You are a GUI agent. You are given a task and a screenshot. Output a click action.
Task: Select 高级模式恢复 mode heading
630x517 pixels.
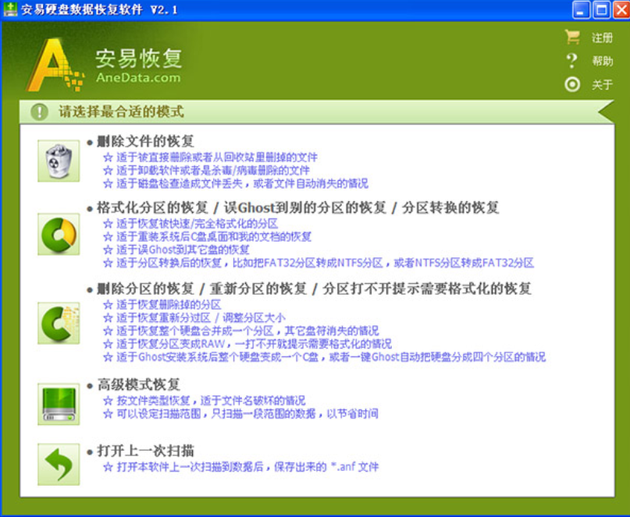point(139,384)
